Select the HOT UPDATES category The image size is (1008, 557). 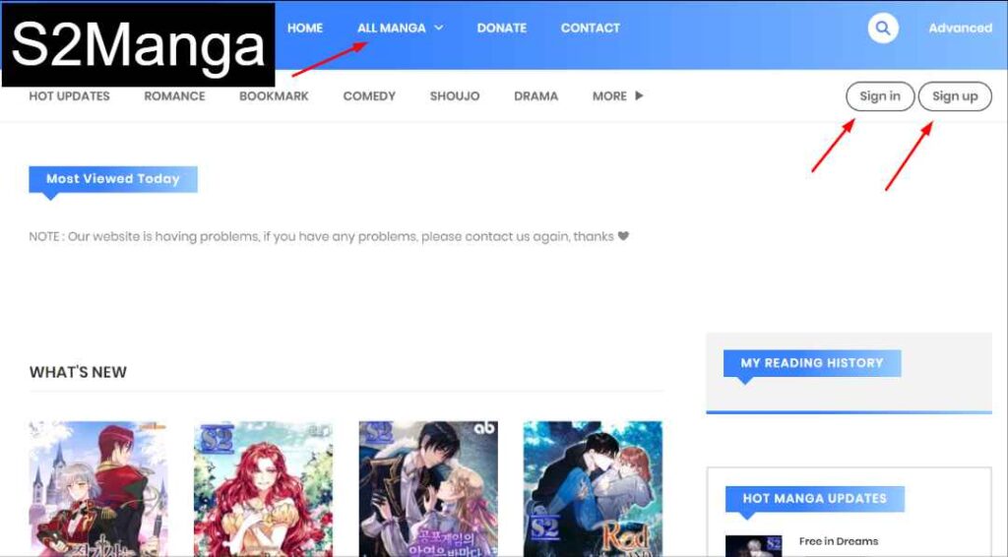click(70, 96)
